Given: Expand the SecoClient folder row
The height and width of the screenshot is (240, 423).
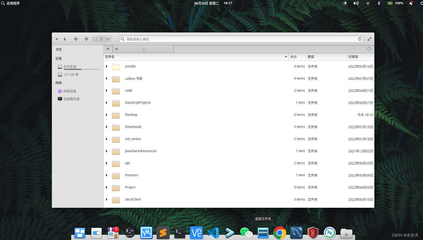Looking at the screenshot, I should [107, 199].
